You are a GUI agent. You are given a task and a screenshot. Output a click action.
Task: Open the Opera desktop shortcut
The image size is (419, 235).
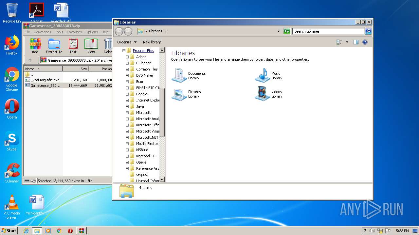pyautogui.click(x=12, y=109)
